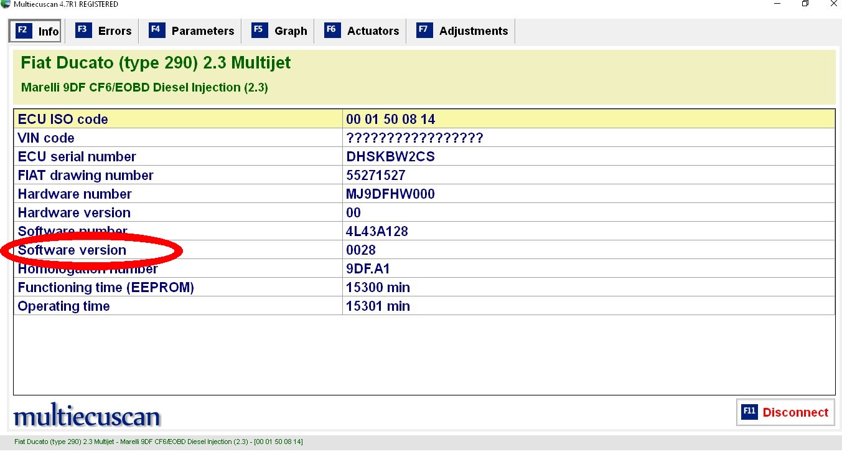Image resolution: width=842 pixels, height=454 pixels.
Task: Click the F7 badge beside Adjustments
Action: click(424, 31)
